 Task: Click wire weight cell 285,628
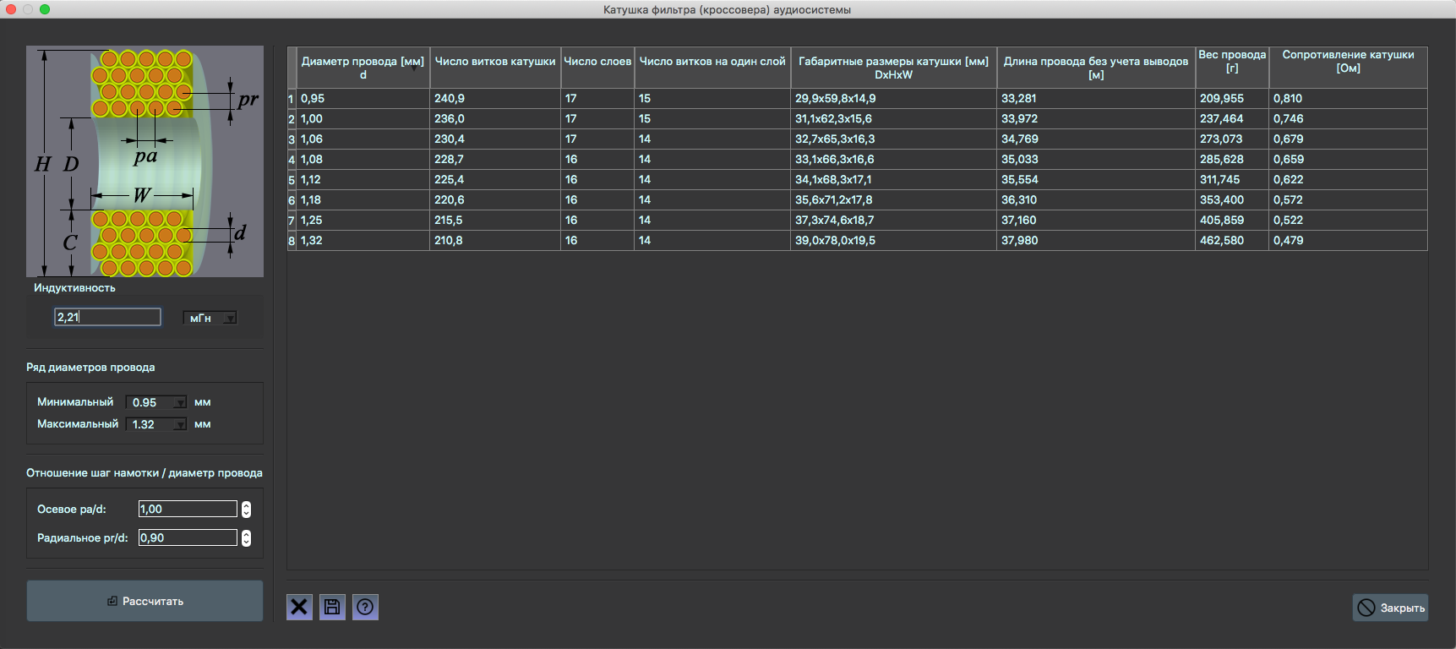1233,160
